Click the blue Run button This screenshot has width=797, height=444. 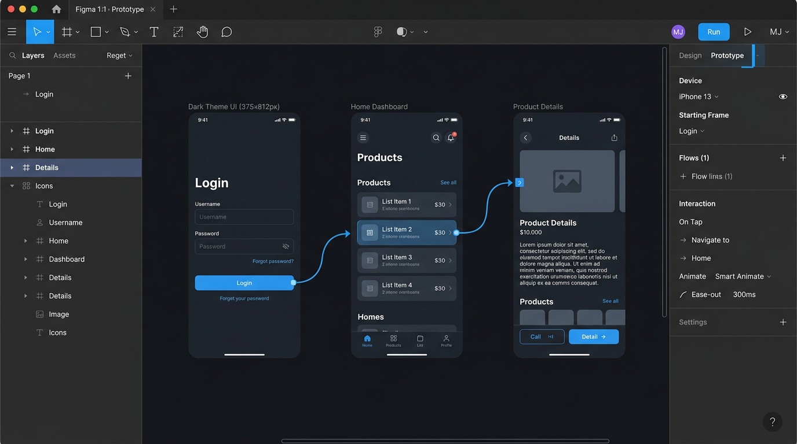(x=714, y=32)
